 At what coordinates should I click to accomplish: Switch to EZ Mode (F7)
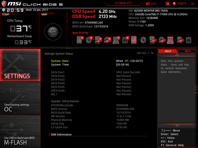(x=123, y=3)
